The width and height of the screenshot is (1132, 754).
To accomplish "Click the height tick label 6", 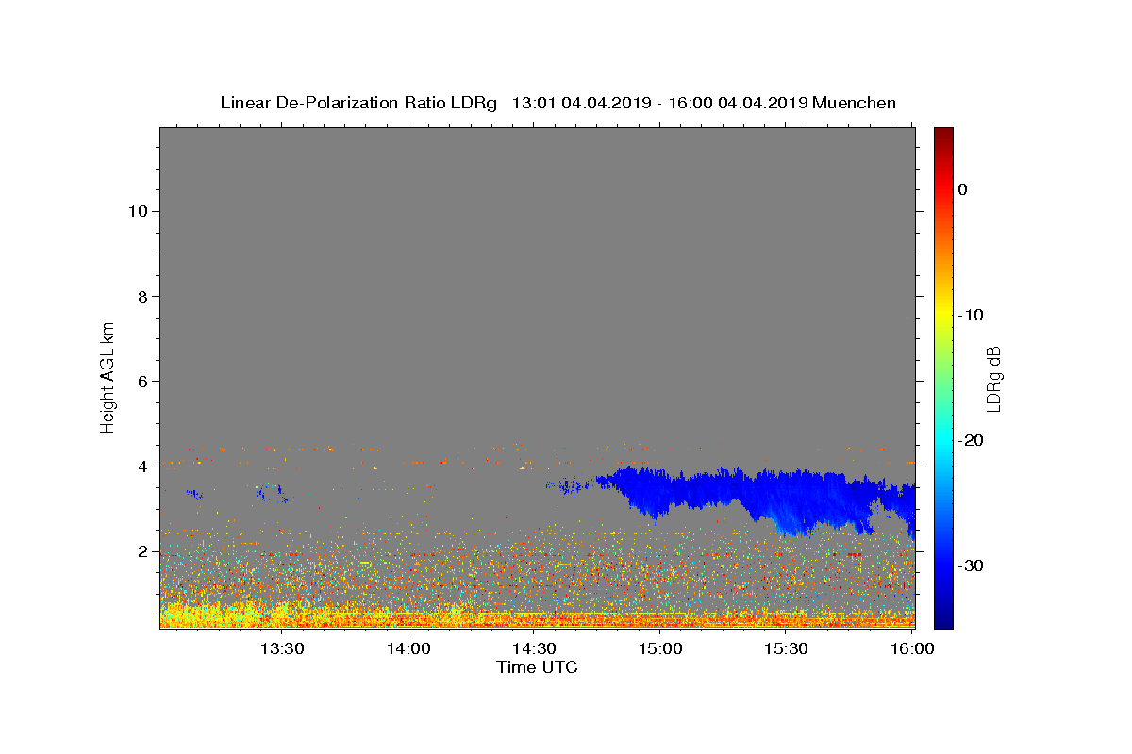I will point(141,382).
